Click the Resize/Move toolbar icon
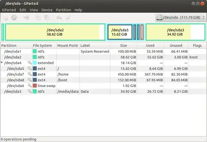 (x=26, y=18)
